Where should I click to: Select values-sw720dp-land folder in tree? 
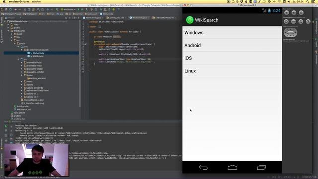(36, 91)
